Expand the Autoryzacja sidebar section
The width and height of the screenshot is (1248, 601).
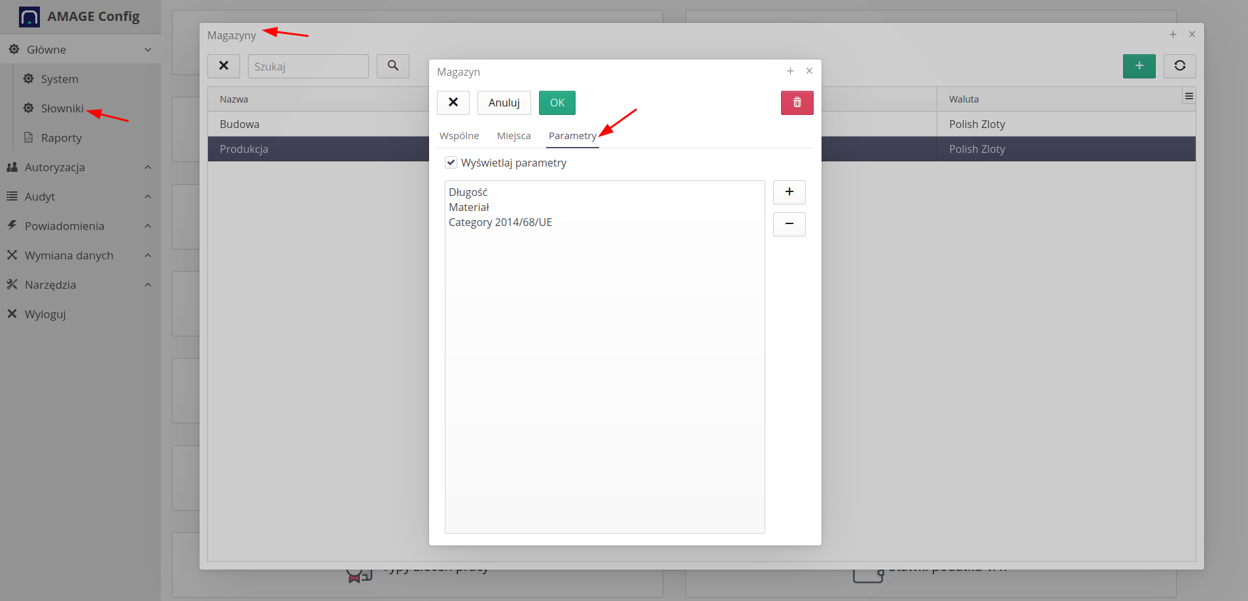tap(78, 167)
